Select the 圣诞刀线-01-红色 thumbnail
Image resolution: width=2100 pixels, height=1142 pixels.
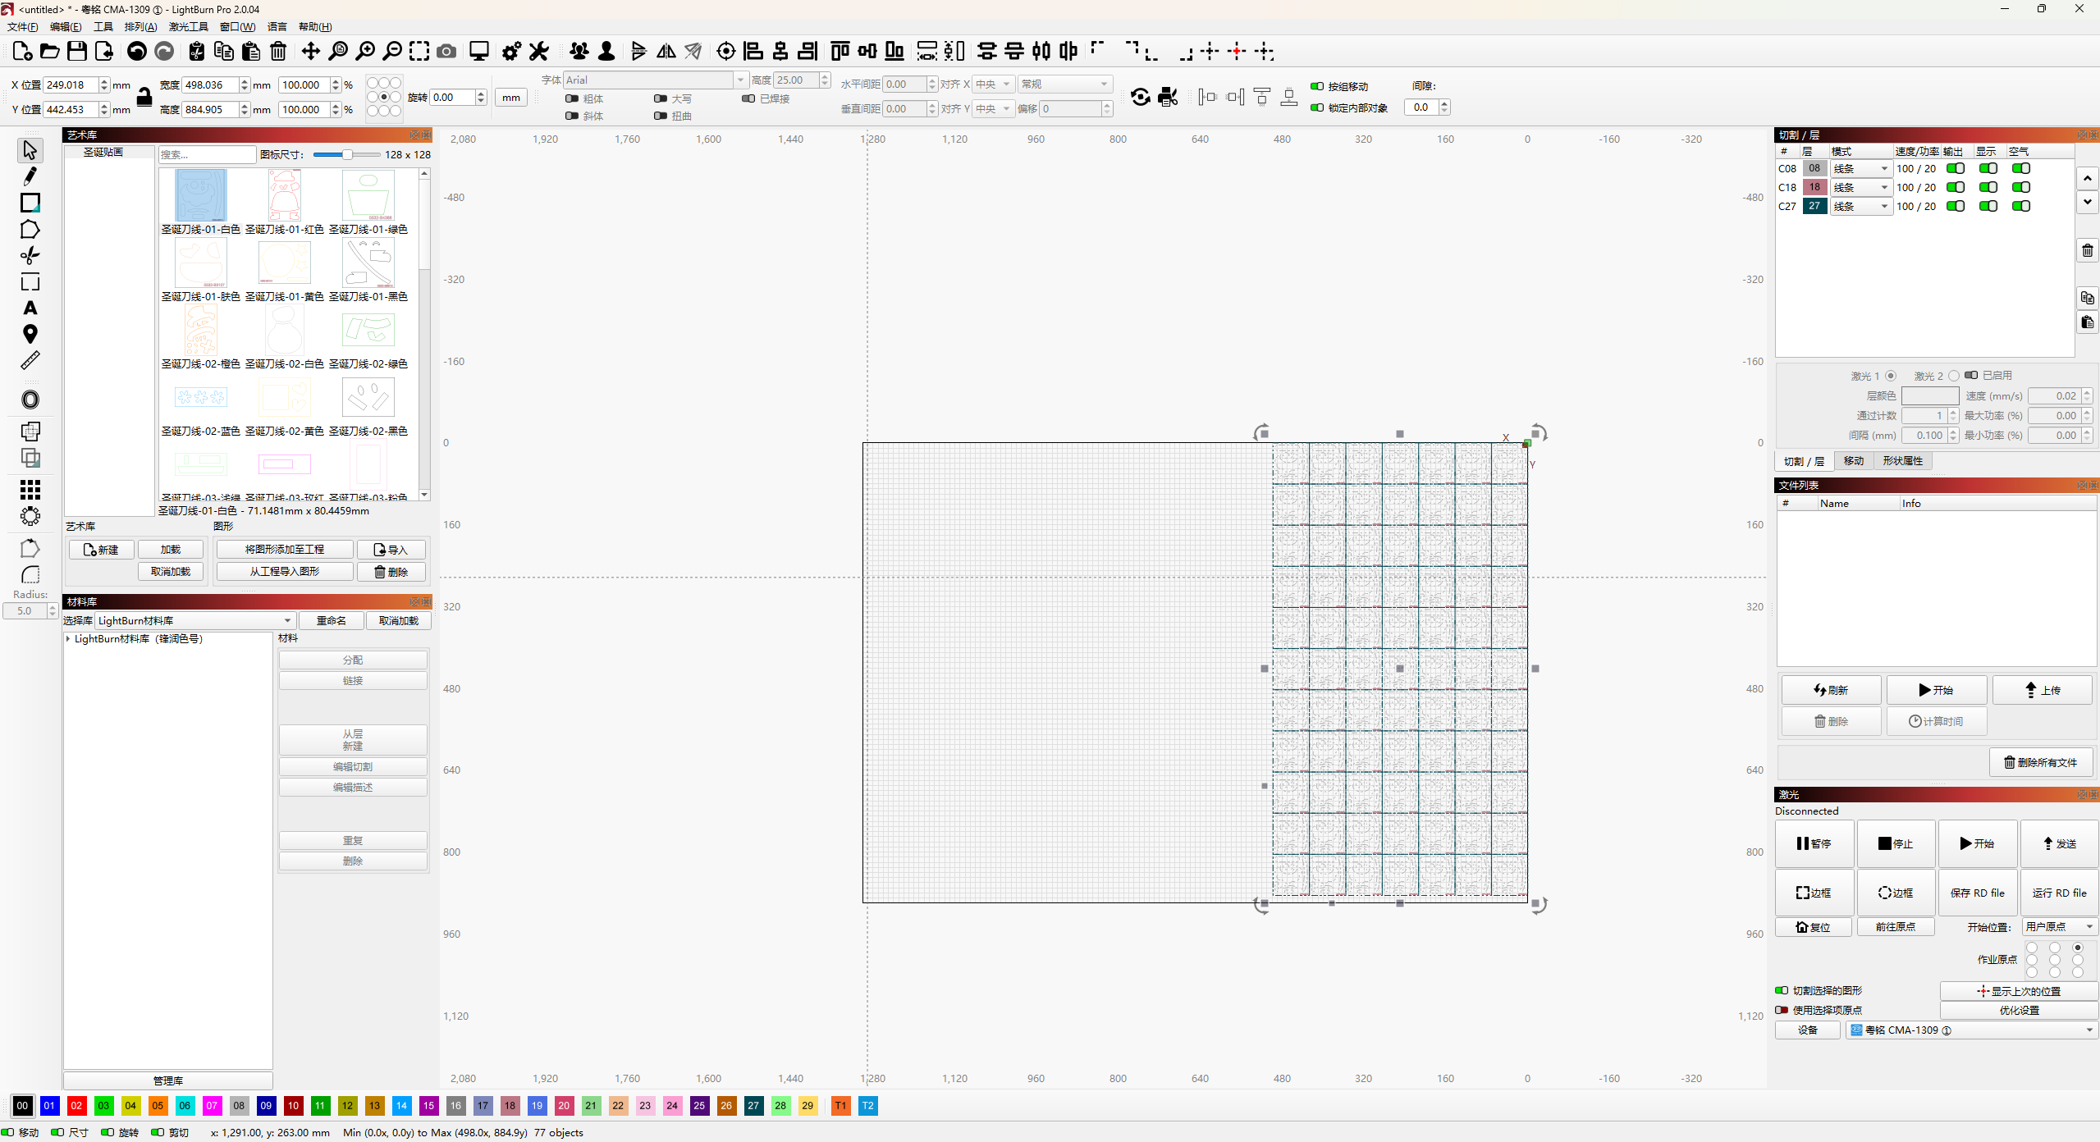click(284, 196)
